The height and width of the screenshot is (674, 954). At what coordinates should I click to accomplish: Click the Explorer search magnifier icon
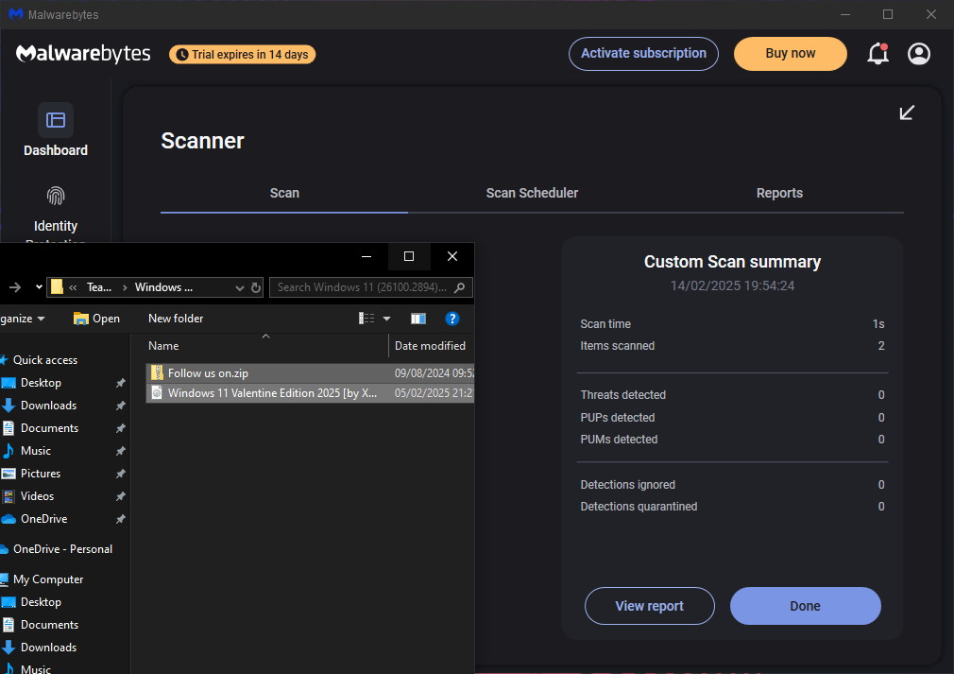point(459,287)
